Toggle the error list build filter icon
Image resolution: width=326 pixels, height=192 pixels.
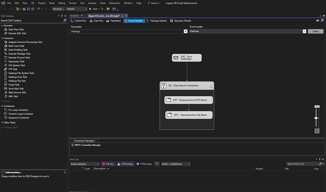click(157, 164)
